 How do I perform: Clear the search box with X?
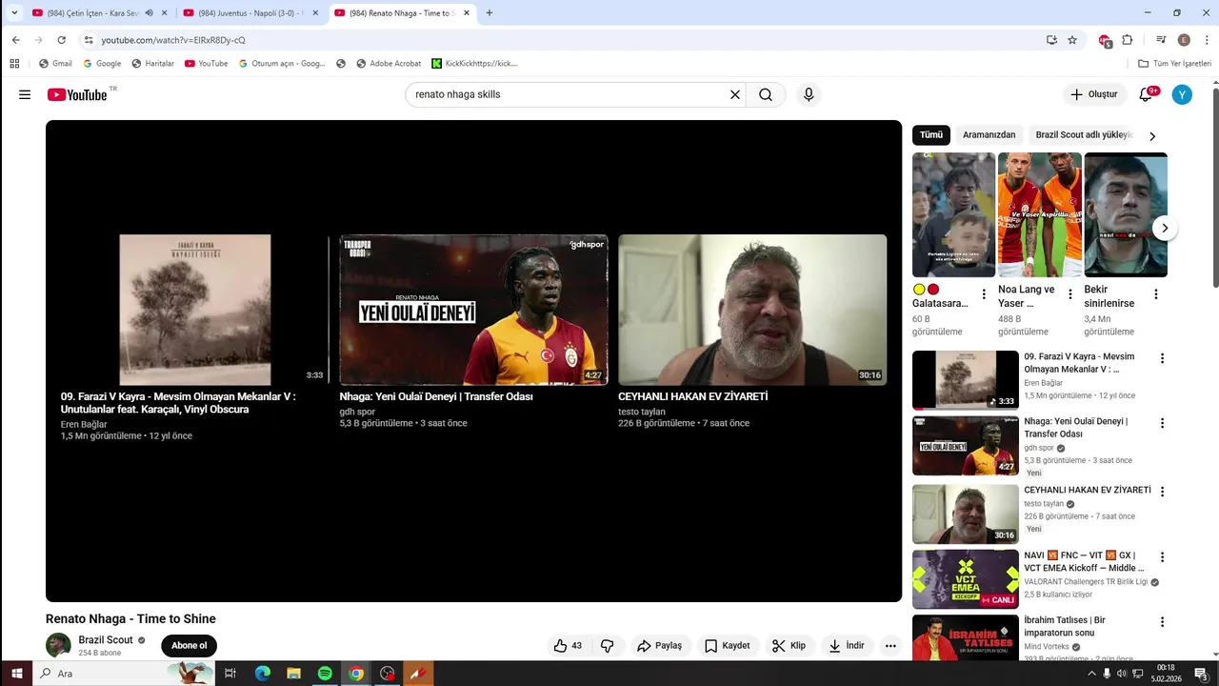(735, 94)
